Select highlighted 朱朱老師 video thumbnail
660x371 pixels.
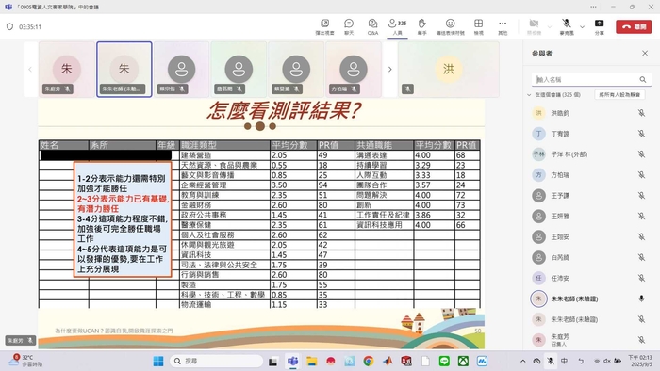pos(124,70)
